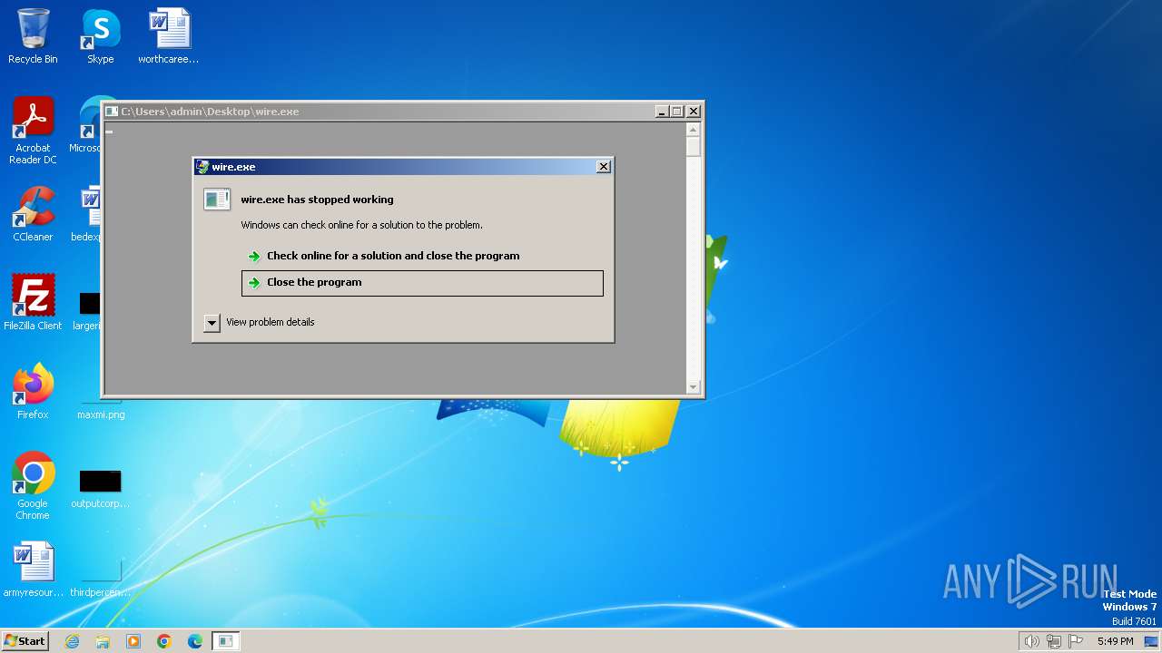The height and width of the screenshot is (653, 1162).
Task: Close the wire.exe console window
Action: (694, 112)
